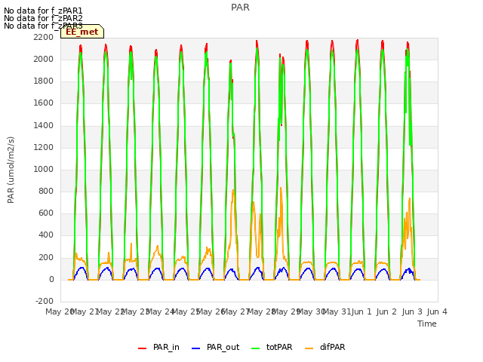Click the 1000 y-axis tick label
Screen dimensions: 483x362
[44, 169]
